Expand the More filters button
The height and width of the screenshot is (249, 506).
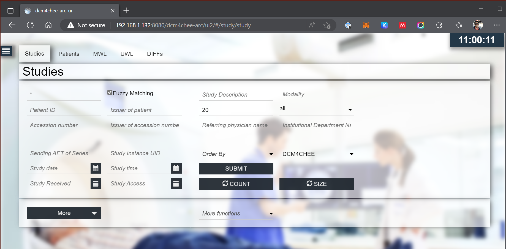click(x=64, y=213)
